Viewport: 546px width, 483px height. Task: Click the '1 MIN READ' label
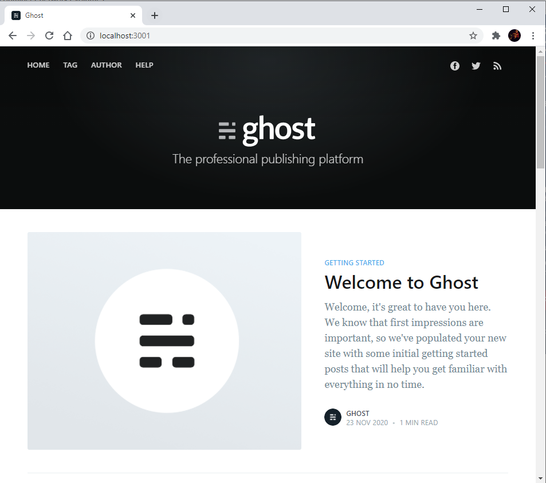pyautogui.click(x=419, y=422)
